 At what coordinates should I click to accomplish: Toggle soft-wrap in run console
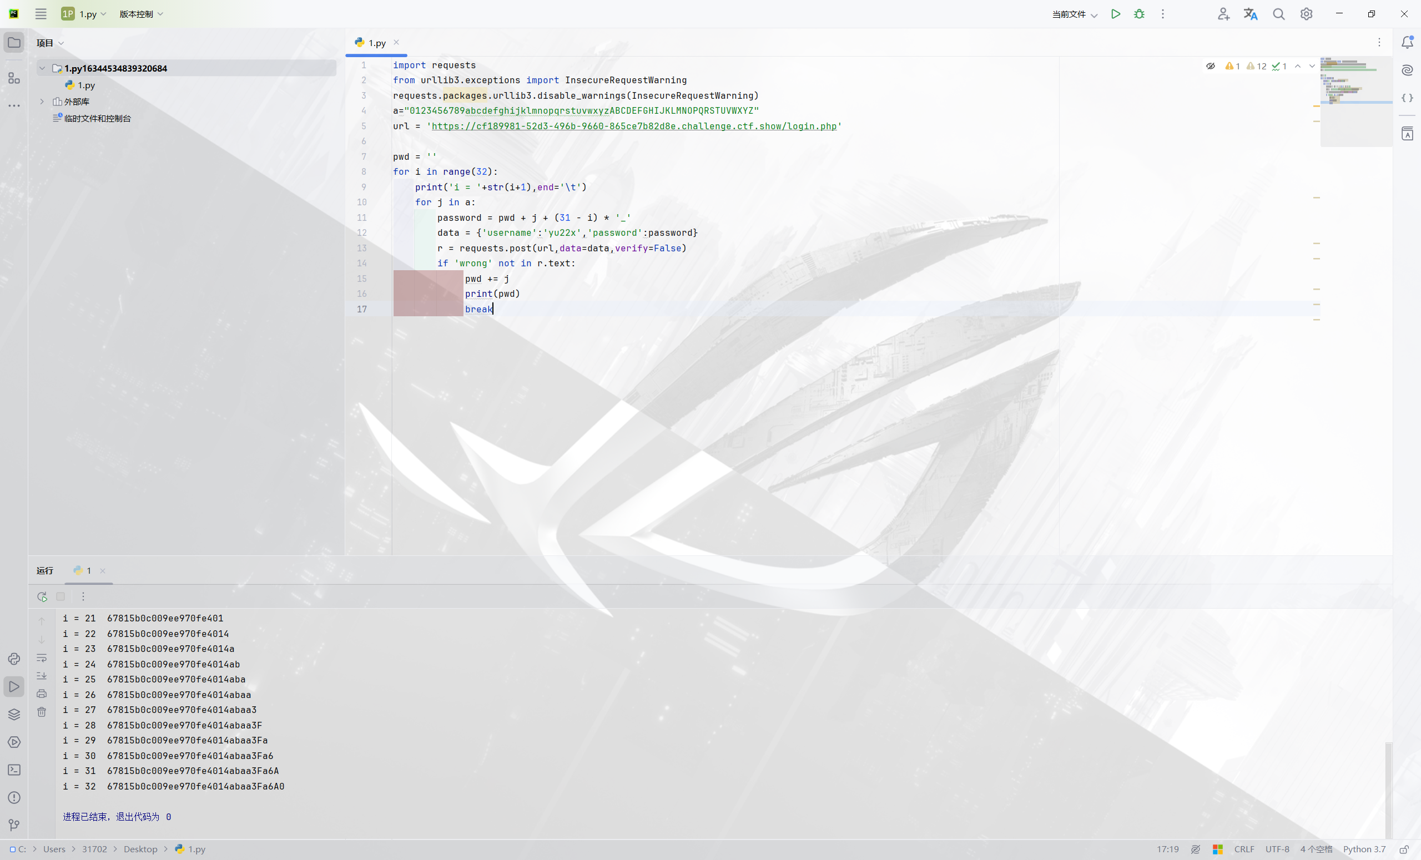(42, 657)
